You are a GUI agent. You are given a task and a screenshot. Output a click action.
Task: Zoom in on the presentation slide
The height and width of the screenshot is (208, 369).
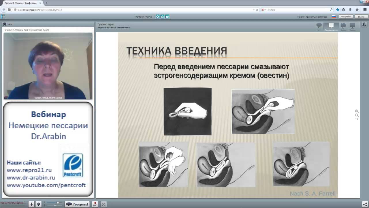tap(357, 111)
